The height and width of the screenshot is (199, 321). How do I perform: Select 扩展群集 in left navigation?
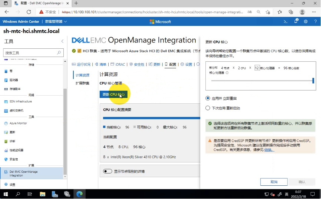[83, 83]
